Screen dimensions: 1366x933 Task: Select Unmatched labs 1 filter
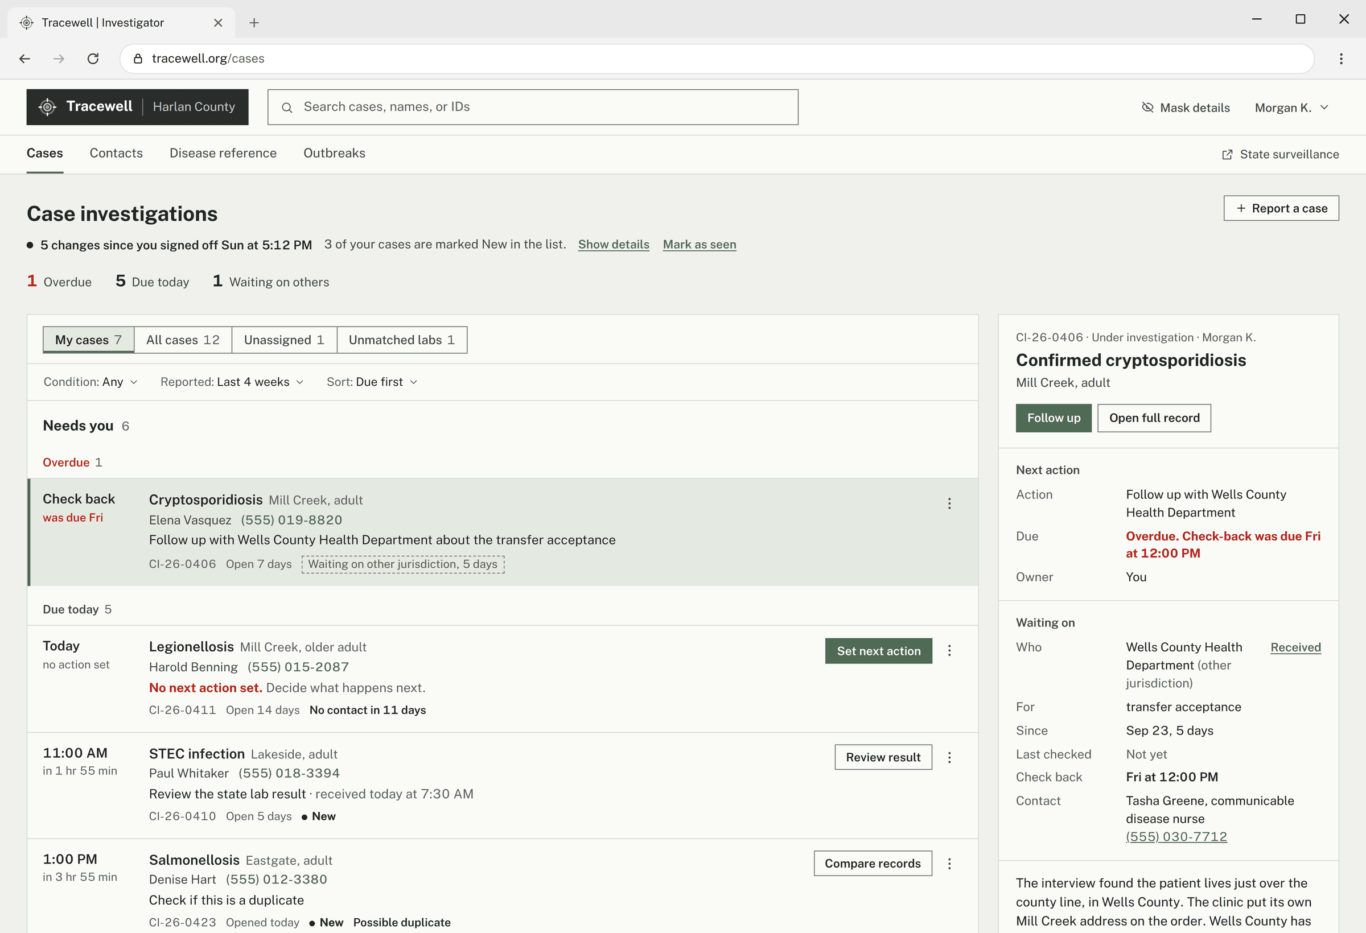402,340
